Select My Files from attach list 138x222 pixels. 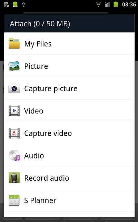point(69,43)
